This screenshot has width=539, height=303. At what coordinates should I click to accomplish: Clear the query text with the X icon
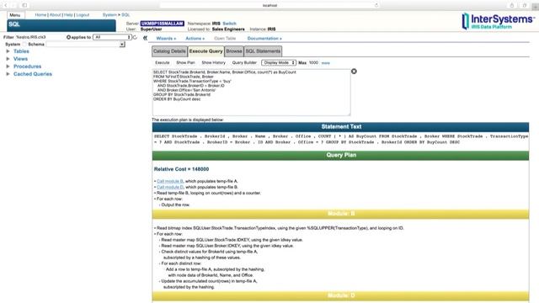[x=354, y=71]
